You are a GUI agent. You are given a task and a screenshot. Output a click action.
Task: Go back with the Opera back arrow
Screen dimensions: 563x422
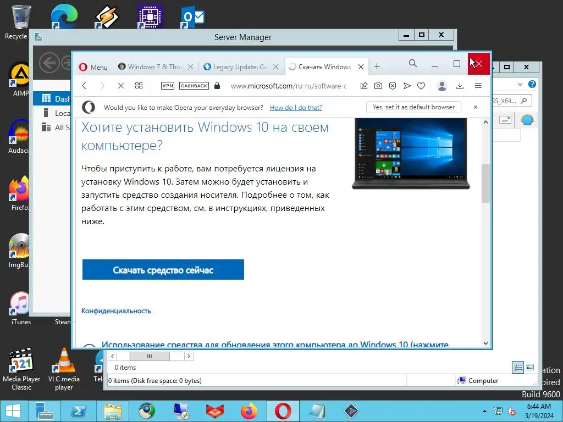tap(84, 85)
